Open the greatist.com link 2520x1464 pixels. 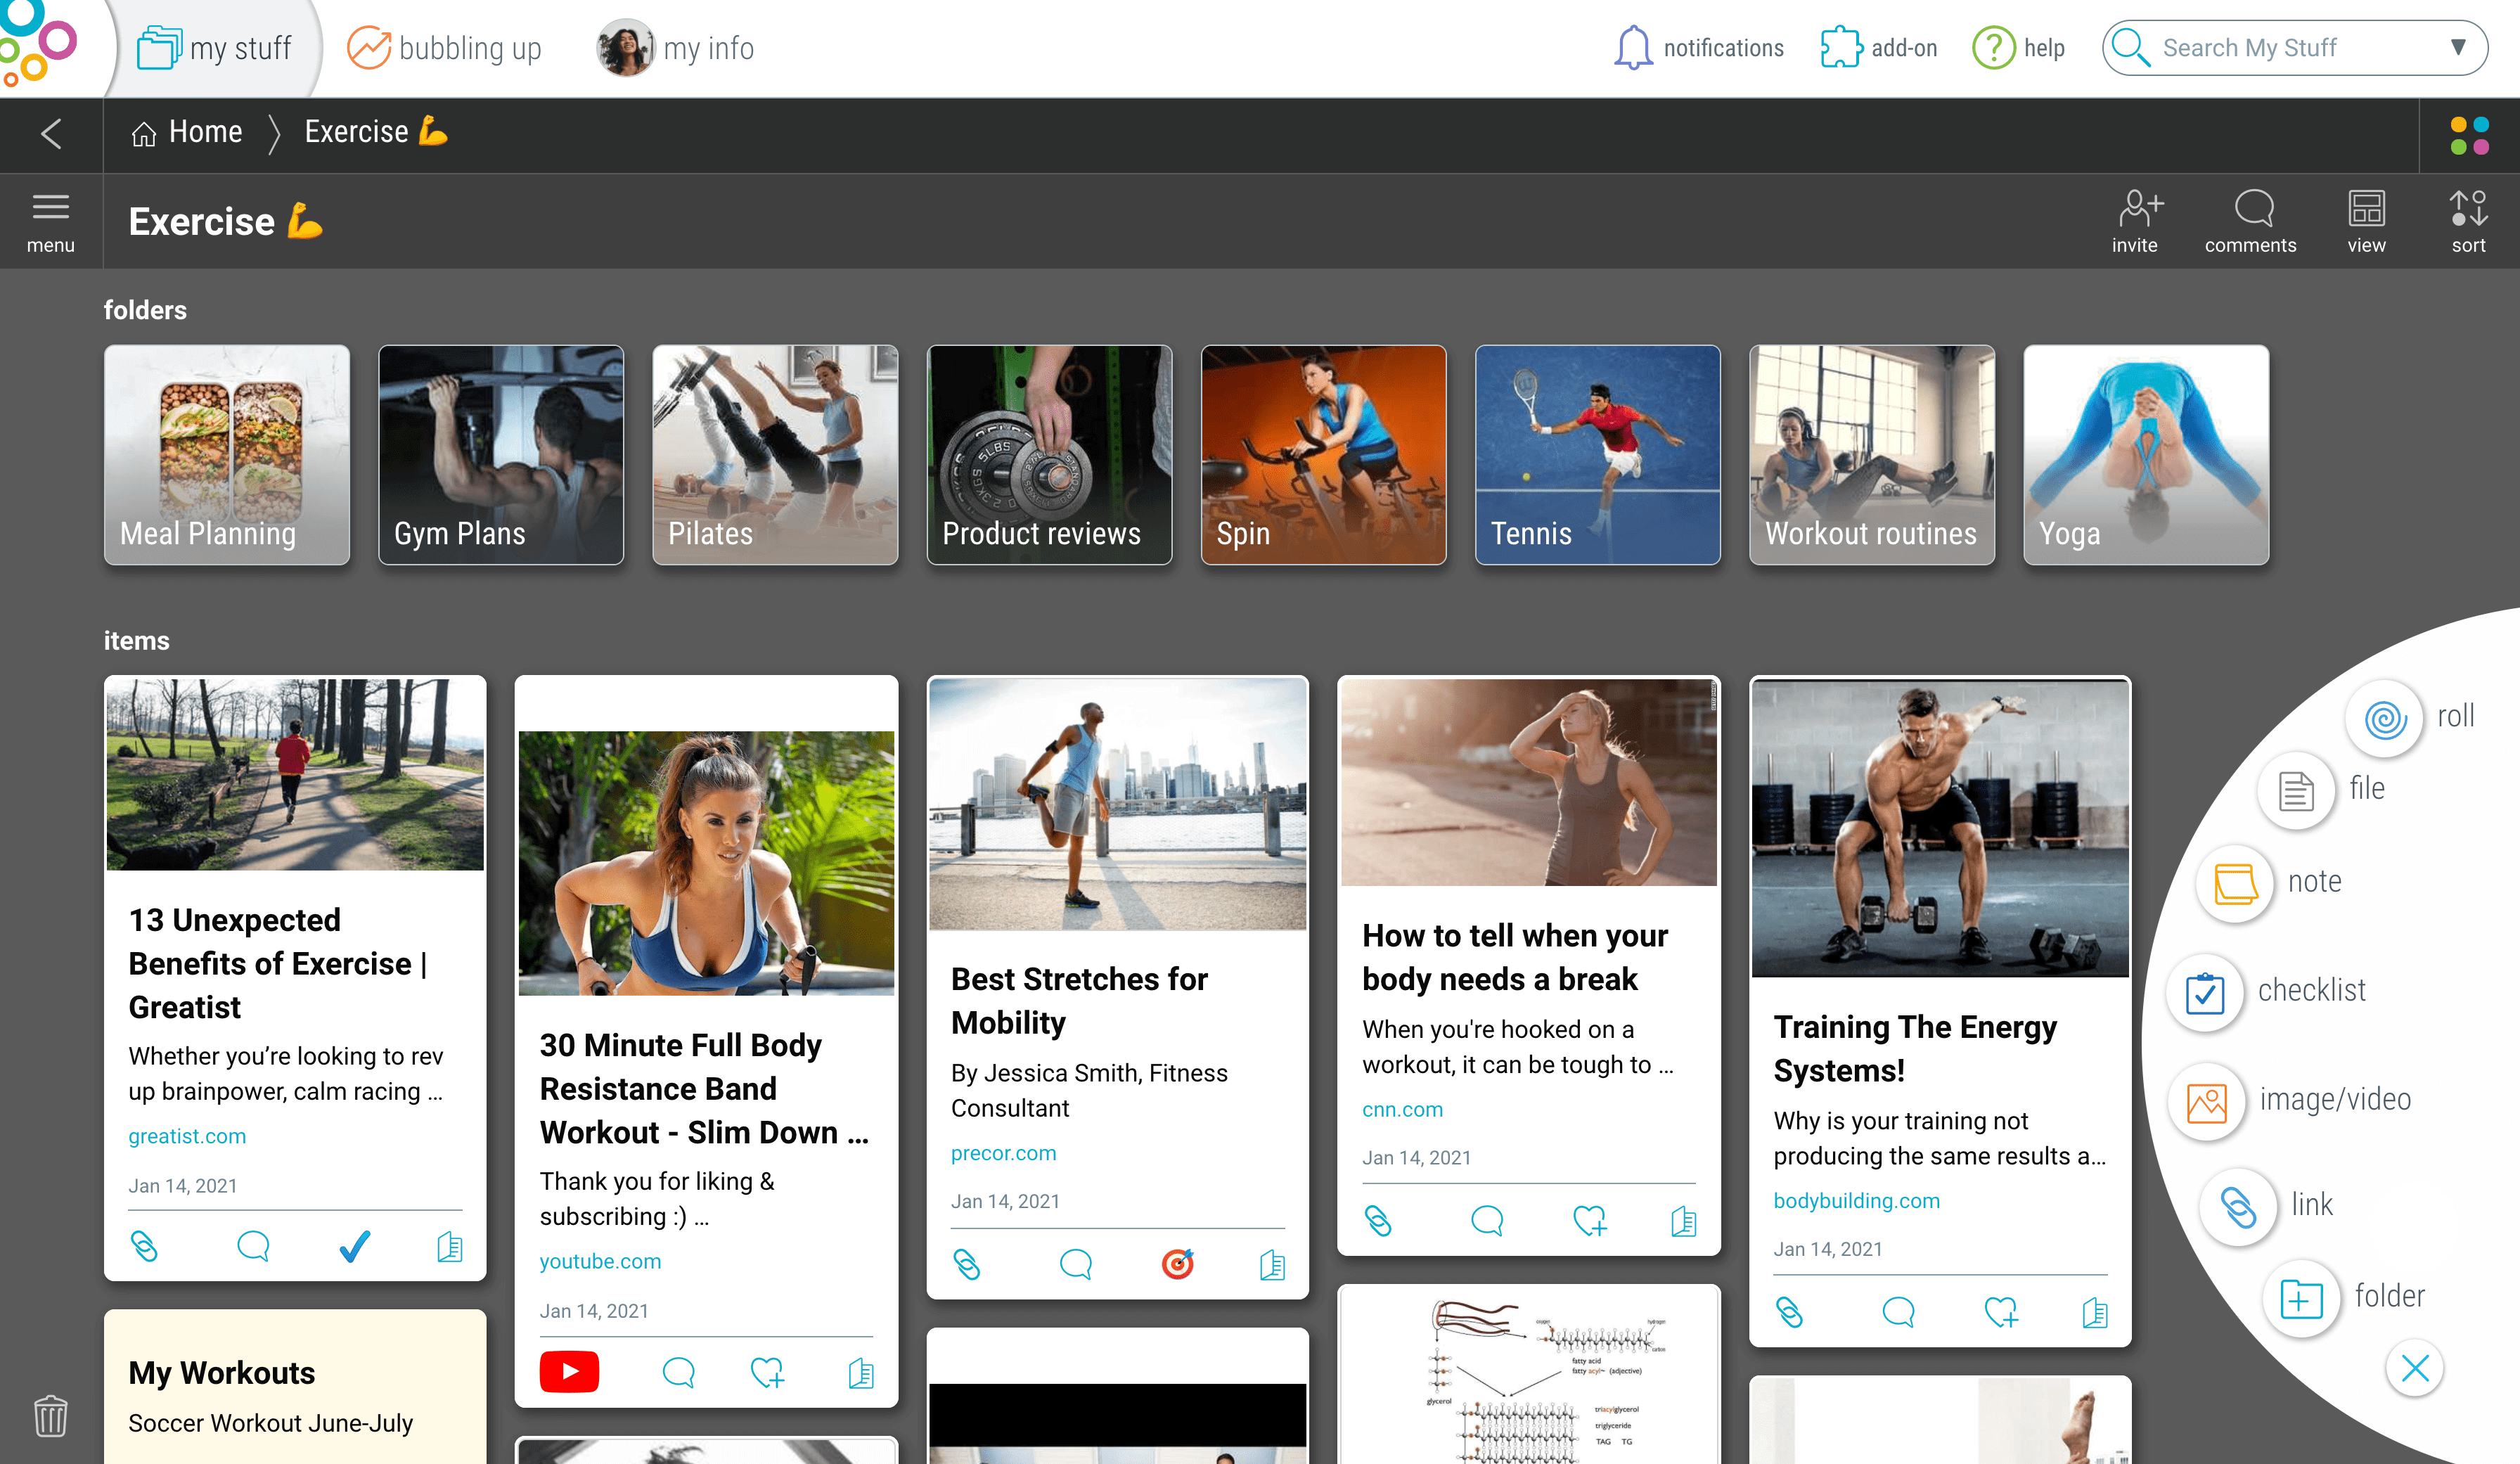187,1136
